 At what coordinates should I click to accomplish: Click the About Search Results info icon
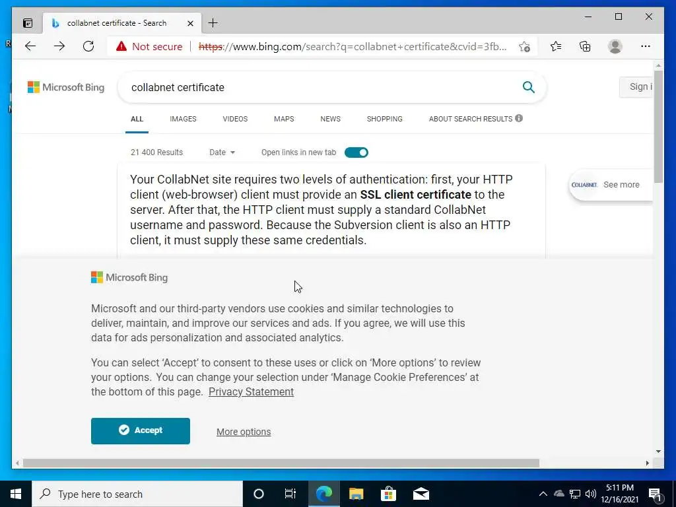pos(519,118)
